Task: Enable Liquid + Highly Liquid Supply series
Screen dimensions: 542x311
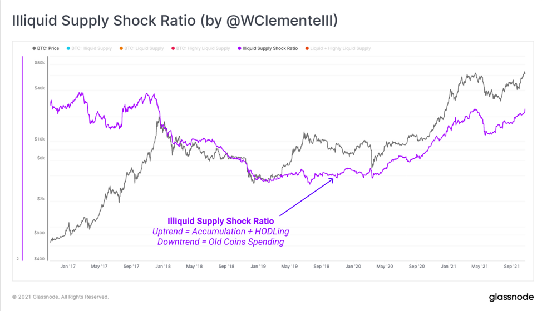Action: click(338, 48)
